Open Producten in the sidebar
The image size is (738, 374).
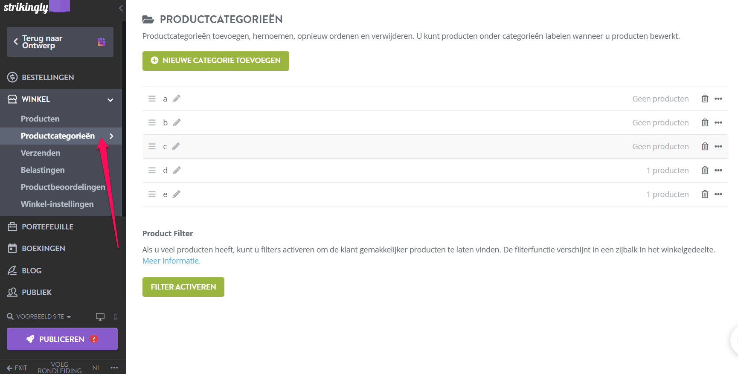pyautogui.click(x=40, y=119)
